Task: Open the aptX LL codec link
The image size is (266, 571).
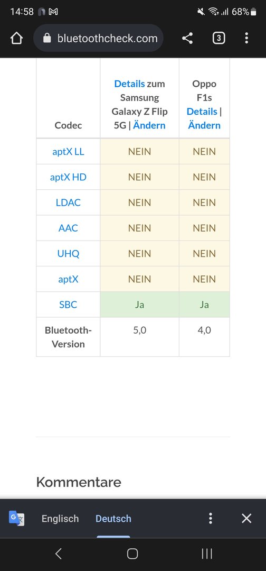Action: [x=68, y=152]
